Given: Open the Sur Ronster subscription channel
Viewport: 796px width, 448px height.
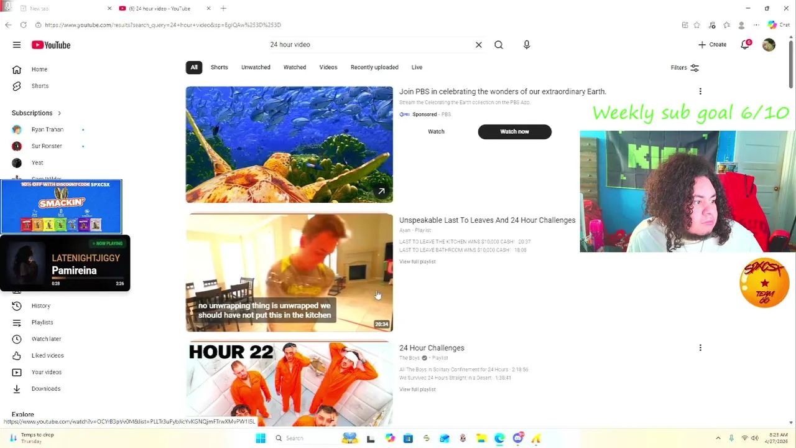Looking at the screenshot, I should click(x=47, y=146).
